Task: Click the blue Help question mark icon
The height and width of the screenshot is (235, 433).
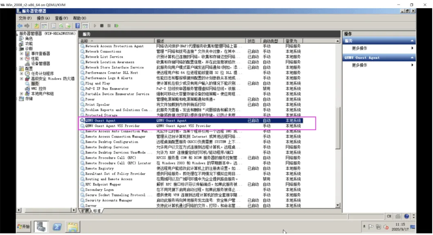Action: tap(78, 26)
